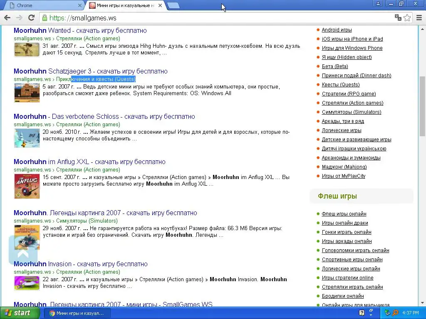Open Я ищу (Hidden object) category
This screenshot has height=319, width=426.
click(347, 57)
